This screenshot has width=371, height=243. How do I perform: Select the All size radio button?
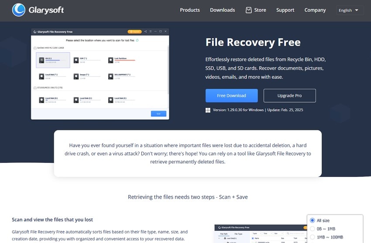(313, 220)
